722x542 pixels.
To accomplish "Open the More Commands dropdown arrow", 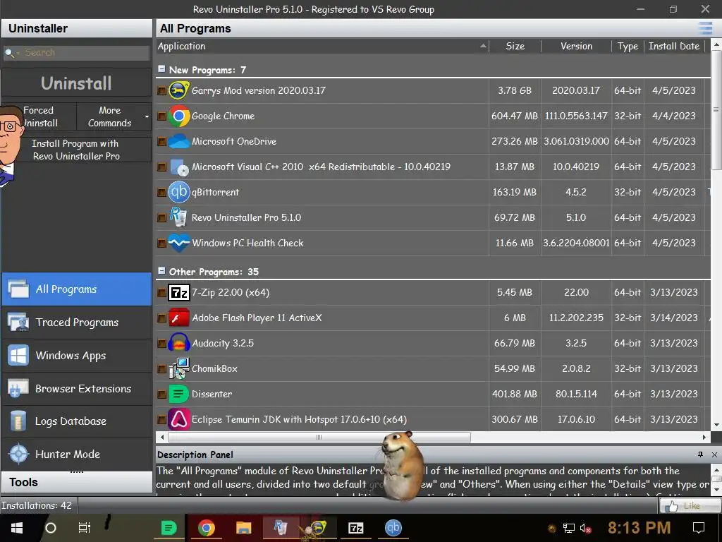I will (147, 116).
